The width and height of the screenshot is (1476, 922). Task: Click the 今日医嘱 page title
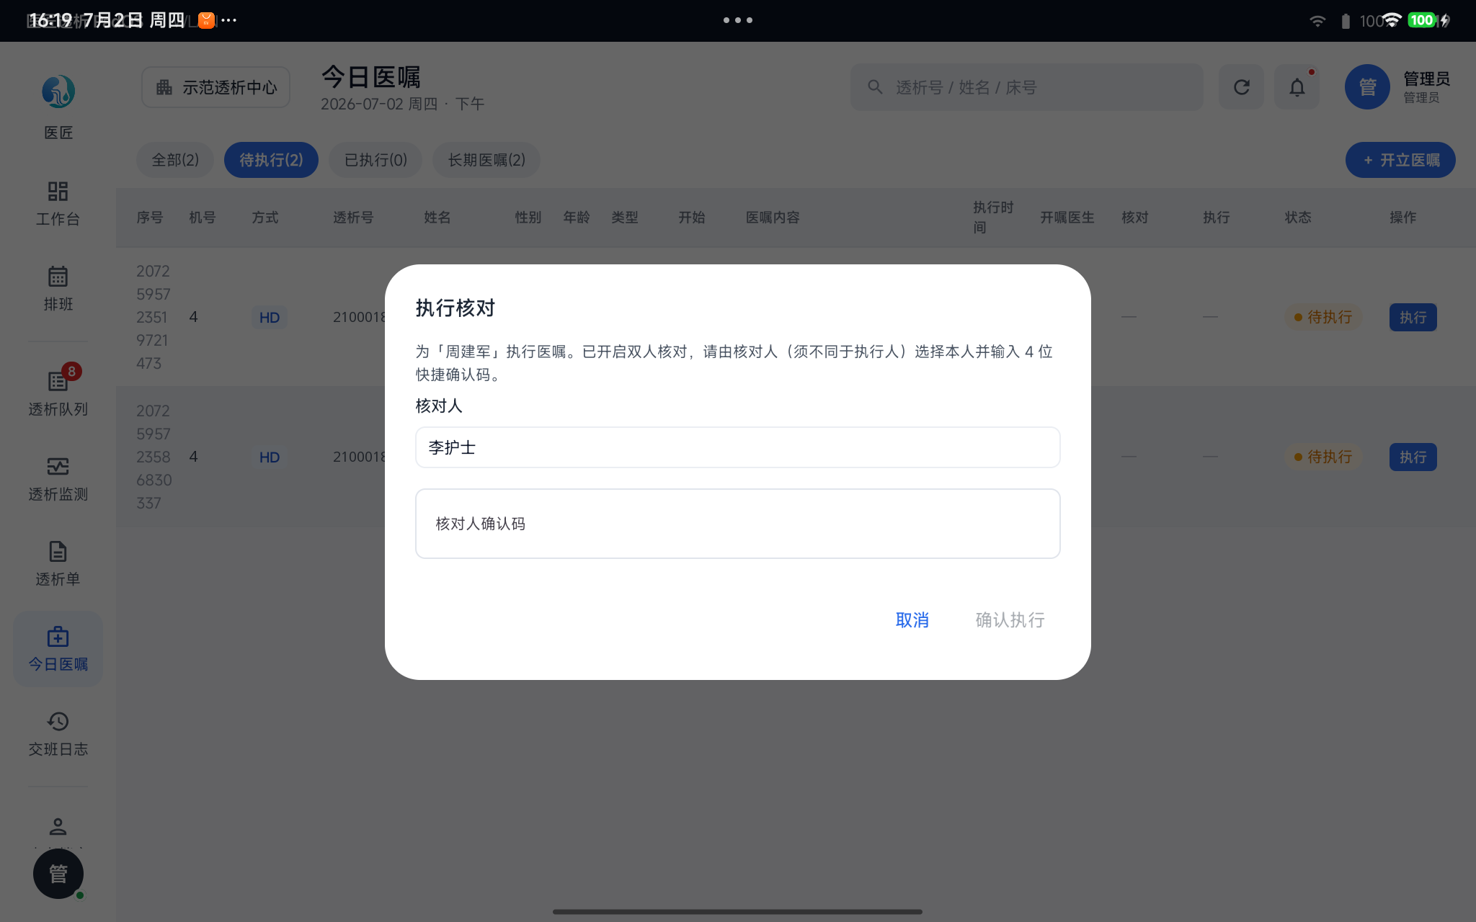pos(370,76)
